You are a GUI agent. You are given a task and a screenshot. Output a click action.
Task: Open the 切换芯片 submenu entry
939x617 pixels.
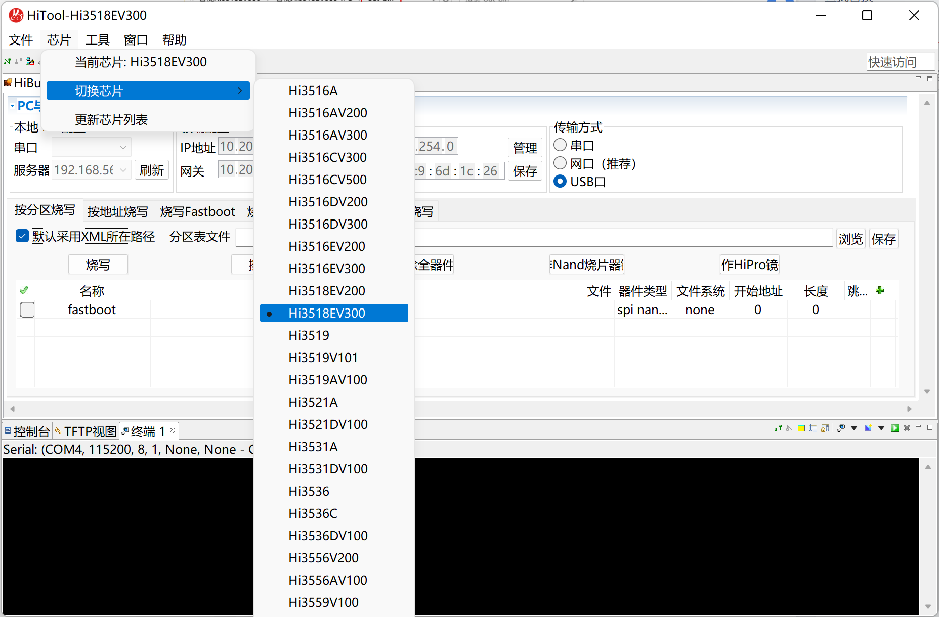click(148, 91)
